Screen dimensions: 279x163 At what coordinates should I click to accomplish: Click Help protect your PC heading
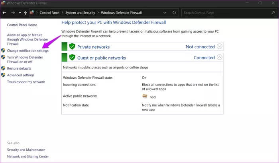114,23
